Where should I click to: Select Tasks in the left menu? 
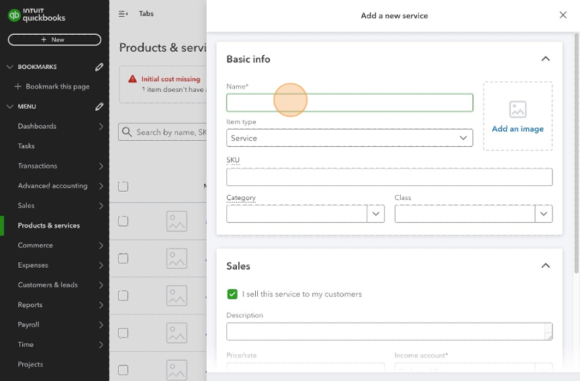click(x=26, y=146)
